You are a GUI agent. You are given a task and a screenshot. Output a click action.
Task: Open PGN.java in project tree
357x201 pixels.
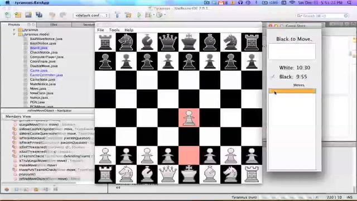(x=37, y=102)
